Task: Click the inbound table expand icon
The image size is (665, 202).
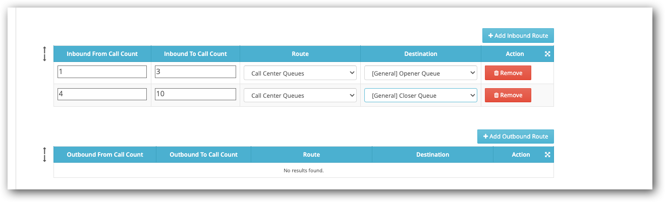Action: (x=547, y=54)
